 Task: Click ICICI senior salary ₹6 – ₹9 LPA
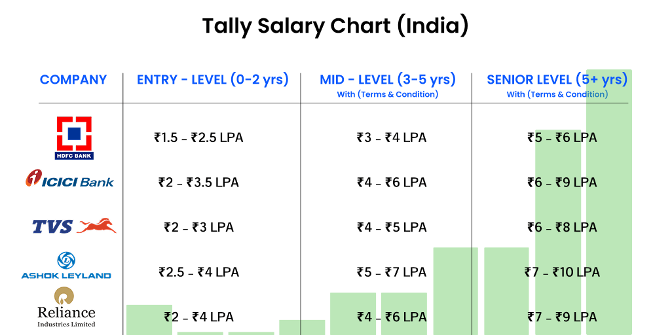pos(562,182)
